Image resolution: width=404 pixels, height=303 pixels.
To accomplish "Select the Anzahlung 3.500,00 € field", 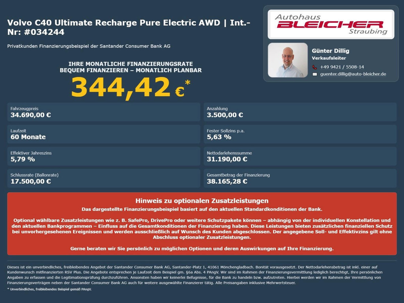I will [x=300, y=112].
